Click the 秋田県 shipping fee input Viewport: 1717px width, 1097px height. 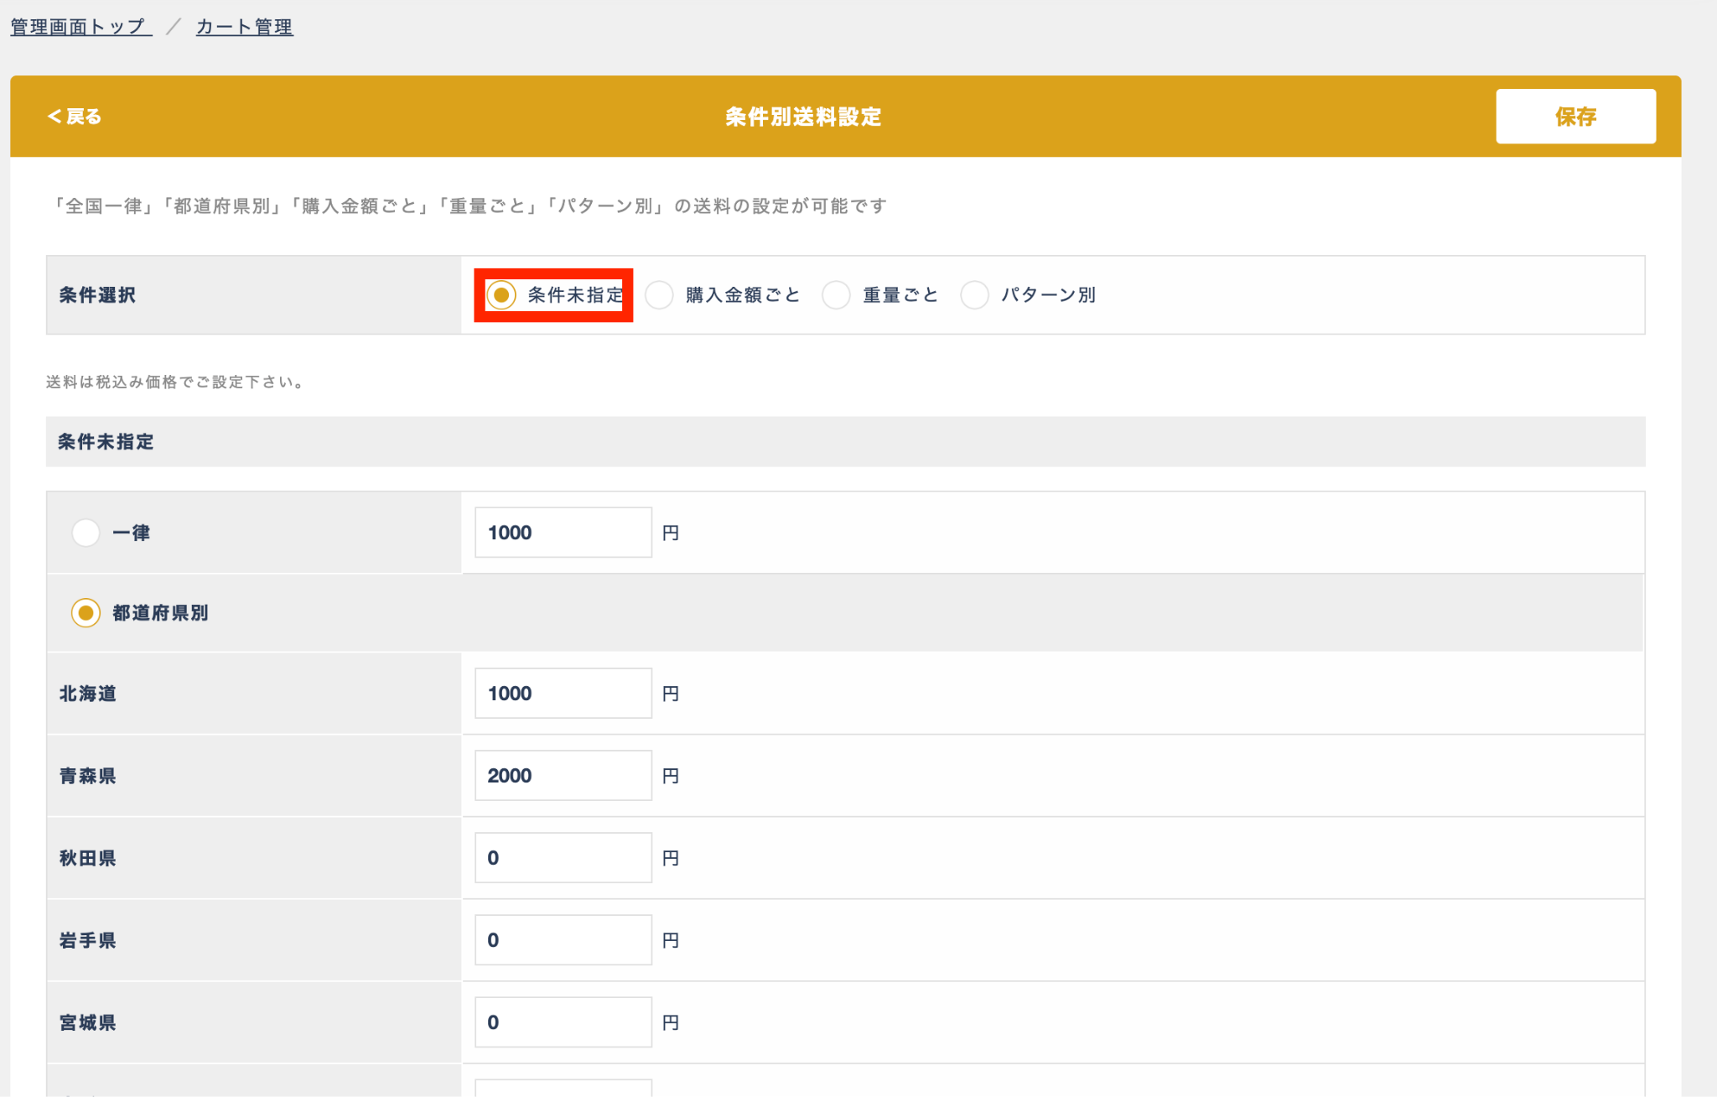[563, 858]
